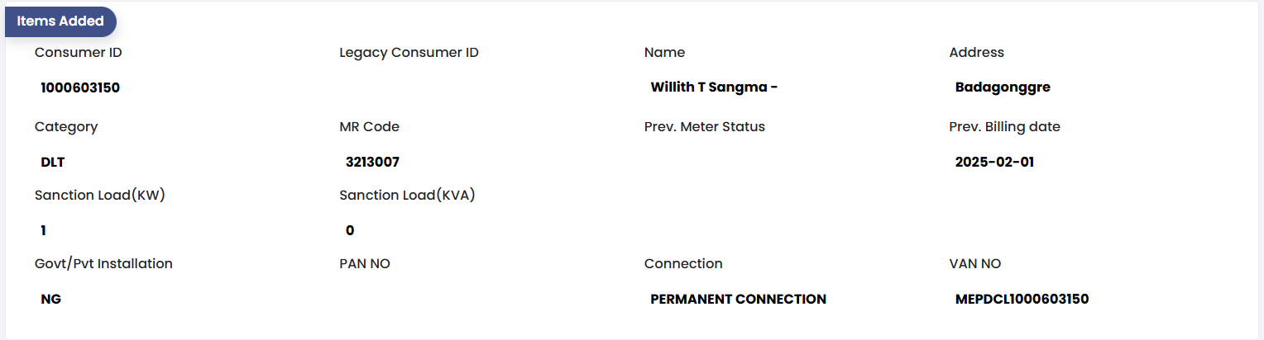Viewport: 1264px width, 340px height.
Task: Select the Sanction Load(KVA) label
Action: tap(407, 196)
